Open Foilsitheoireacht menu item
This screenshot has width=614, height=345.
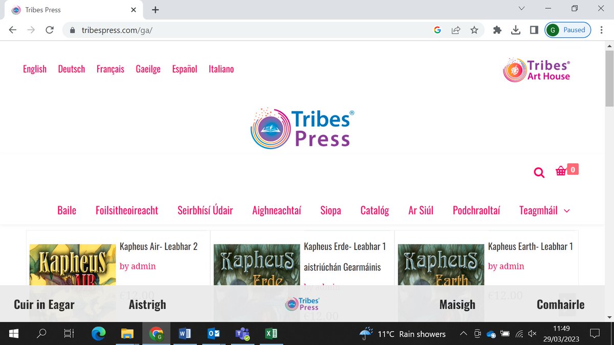click(x=127, y=210)
